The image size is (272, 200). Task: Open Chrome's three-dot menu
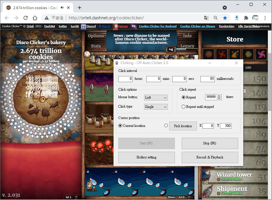point(265,18)
